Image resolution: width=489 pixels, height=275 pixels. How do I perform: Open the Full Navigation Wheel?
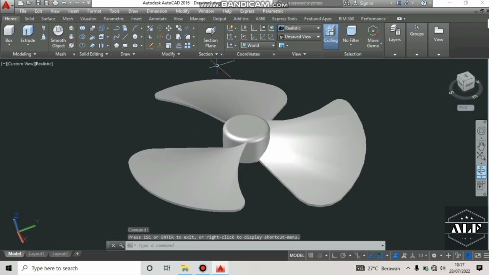481,131
